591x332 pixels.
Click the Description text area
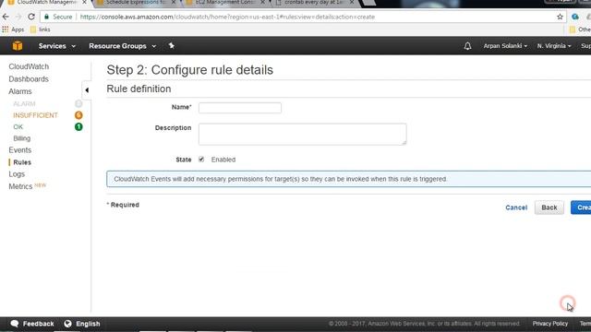pos(302,134)
